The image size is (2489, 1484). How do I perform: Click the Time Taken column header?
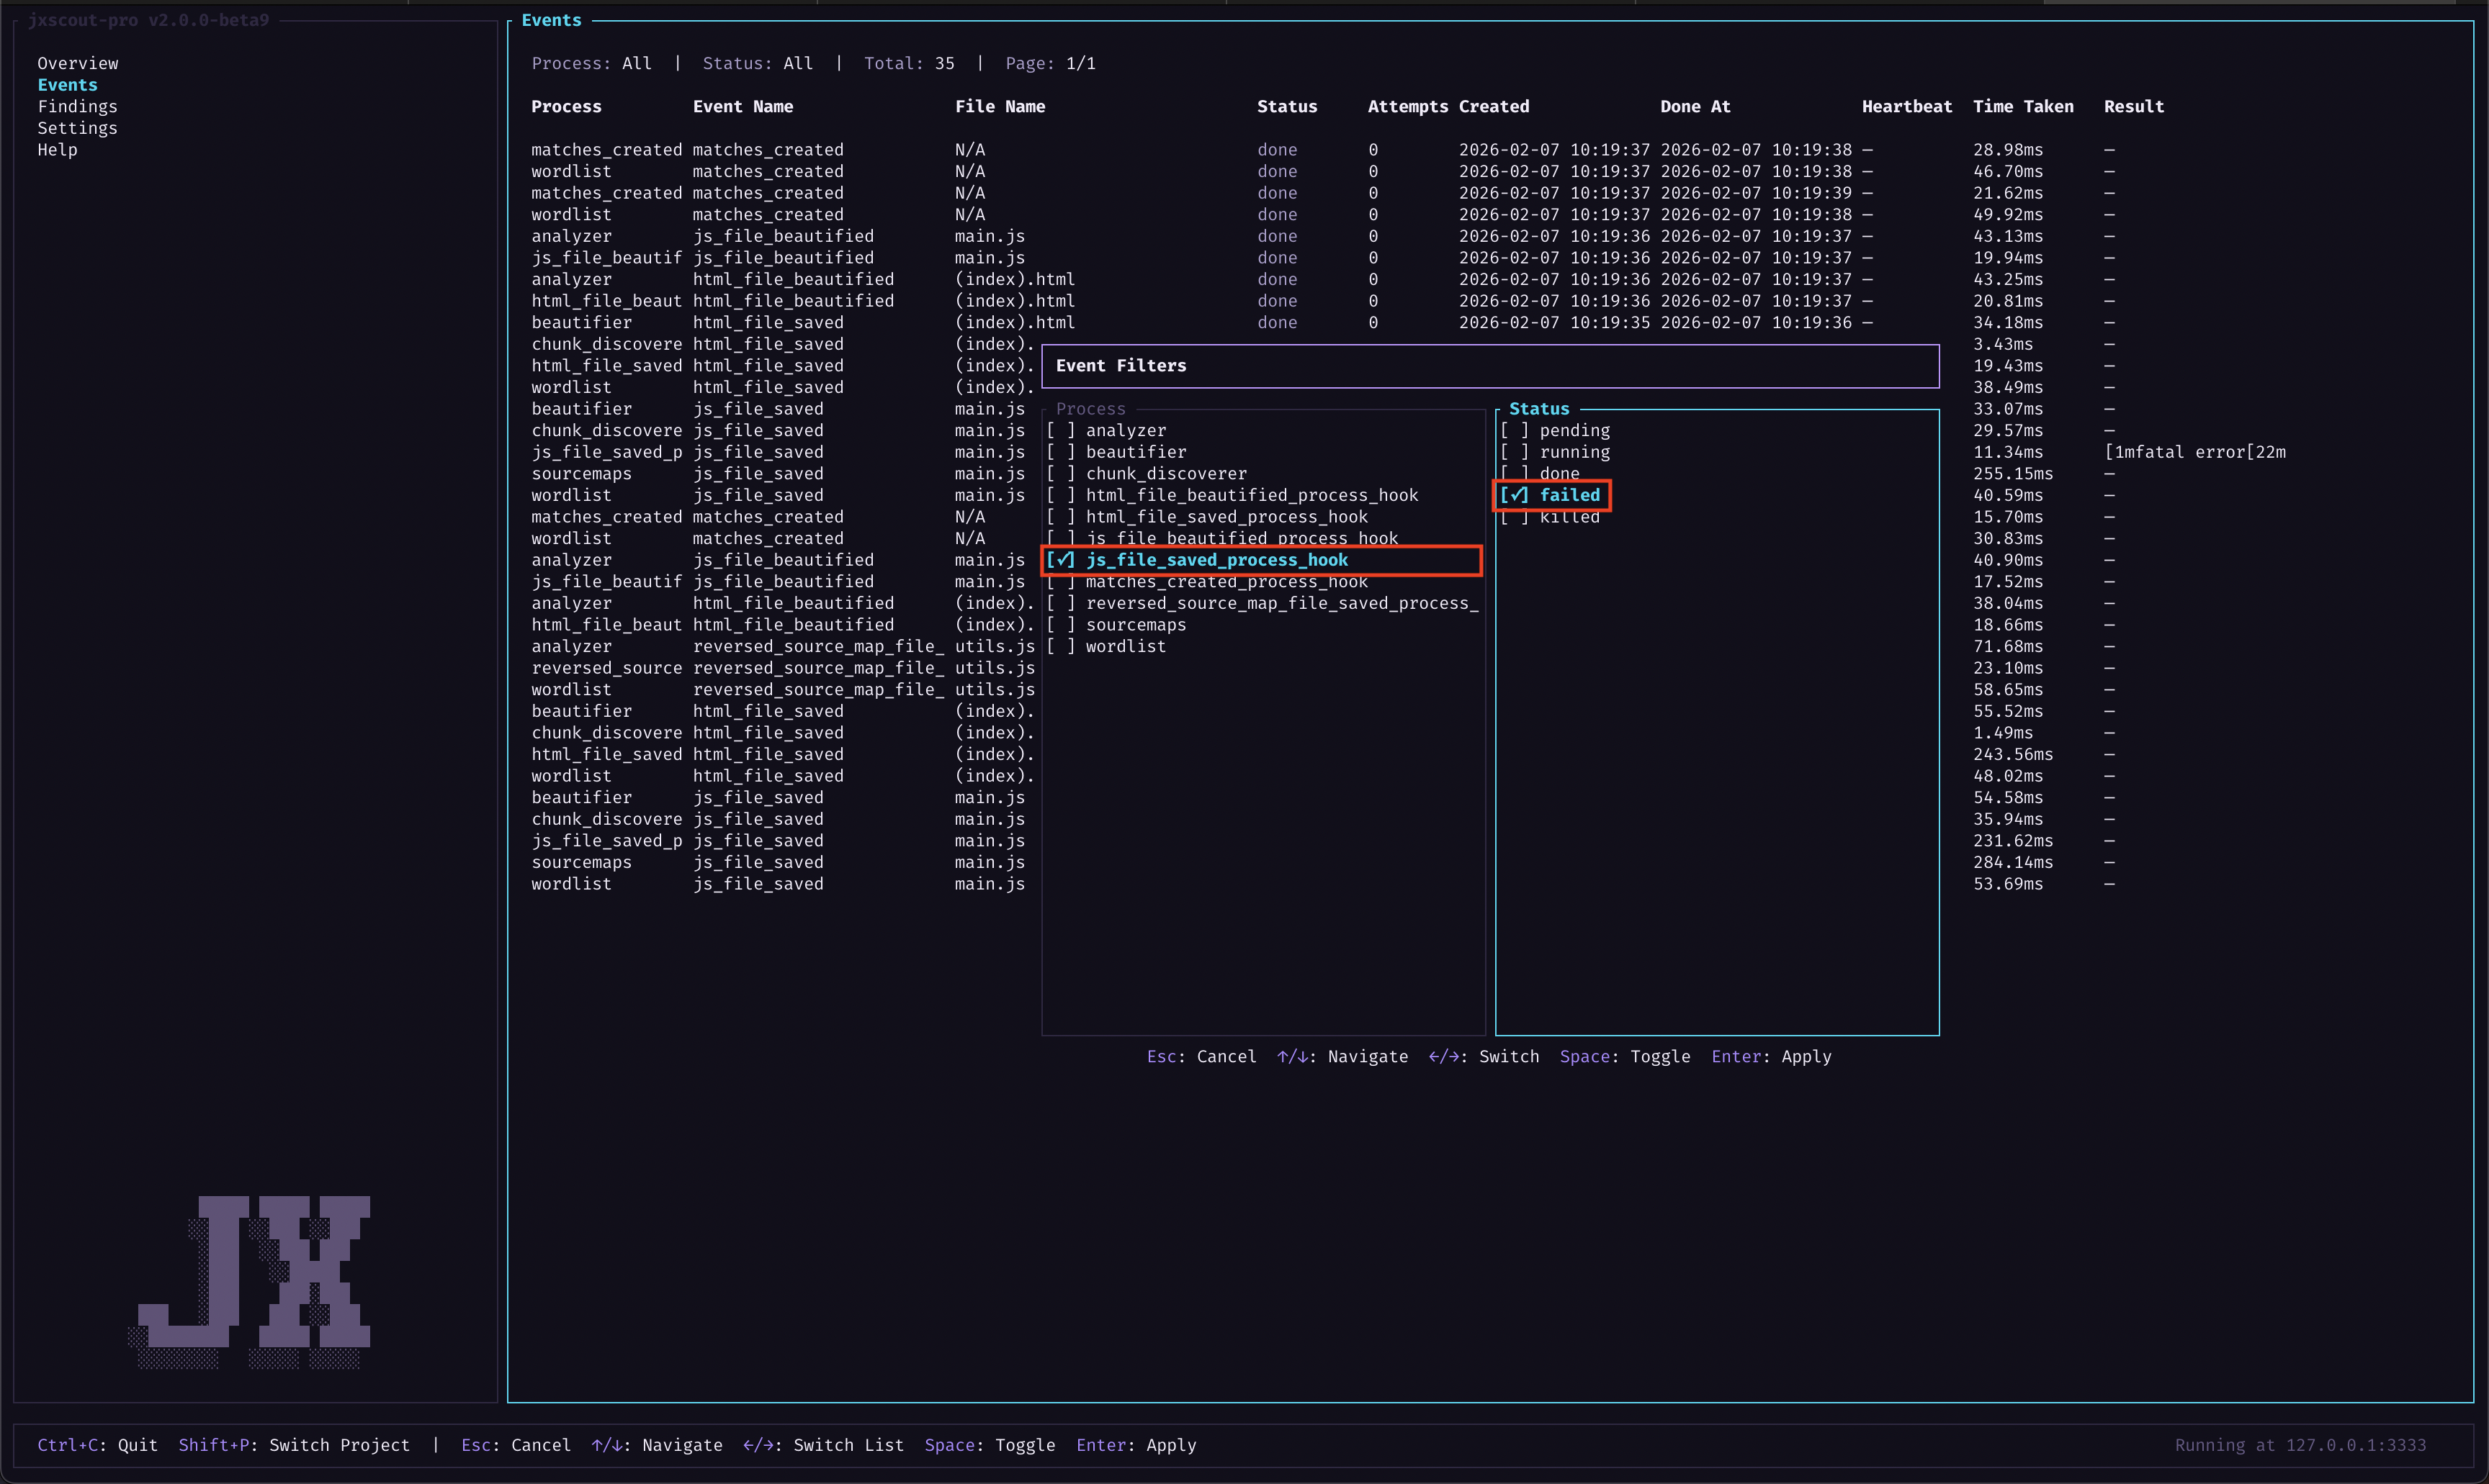2023,106
